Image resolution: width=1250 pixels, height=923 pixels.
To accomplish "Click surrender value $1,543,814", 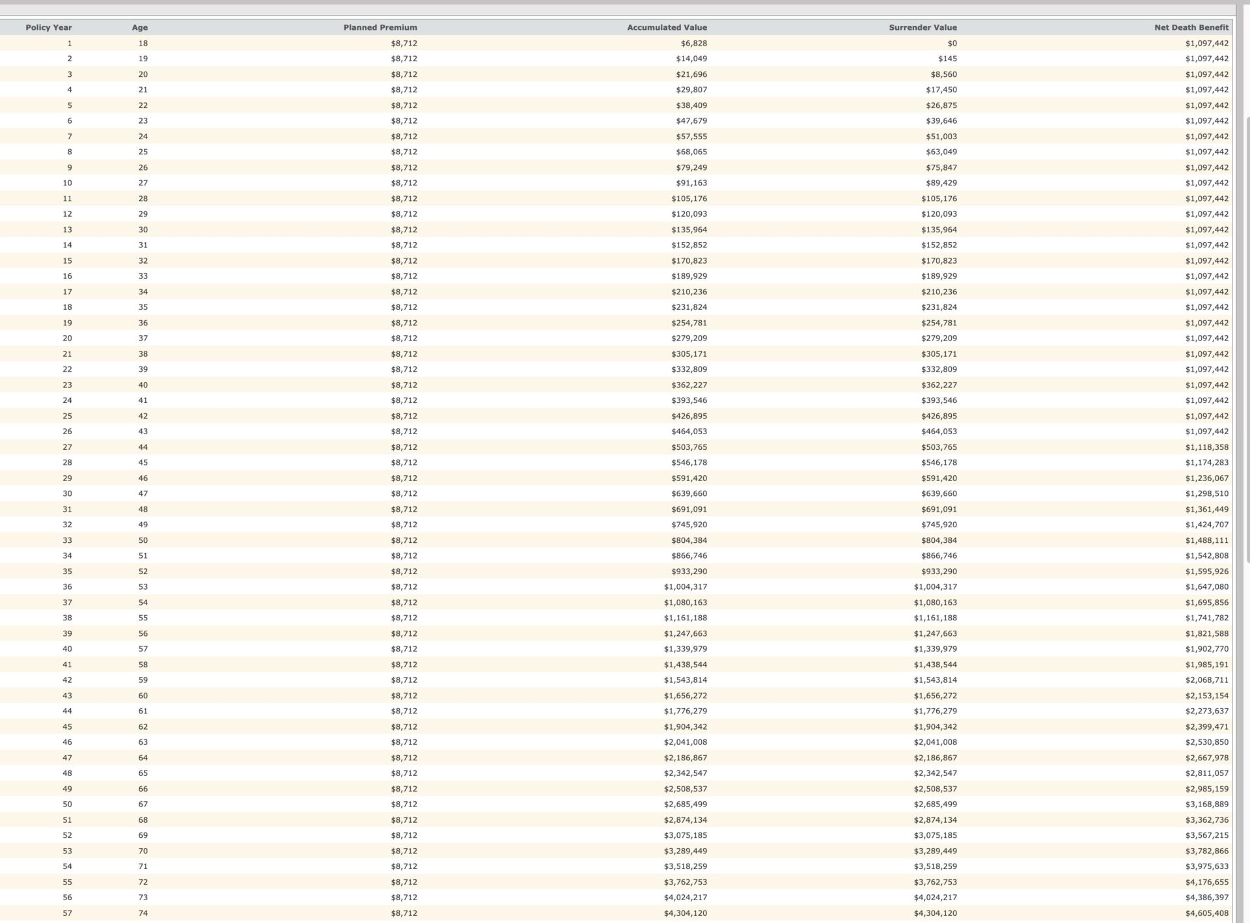I will click(936, 680).
